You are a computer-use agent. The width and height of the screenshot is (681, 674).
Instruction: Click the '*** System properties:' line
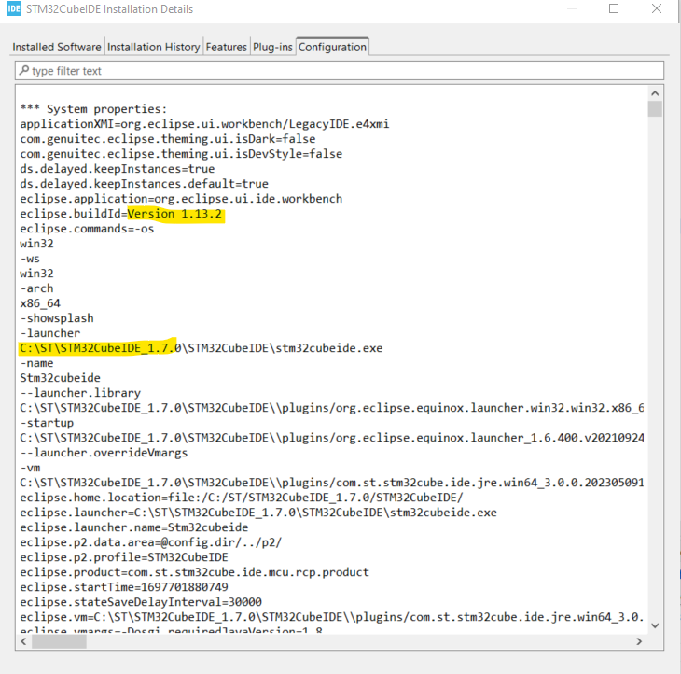[93, 109]
